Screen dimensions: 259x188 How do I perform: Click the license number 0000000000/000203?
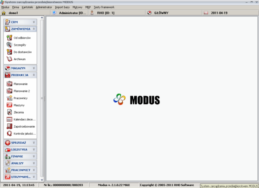(x=68, y=185)
